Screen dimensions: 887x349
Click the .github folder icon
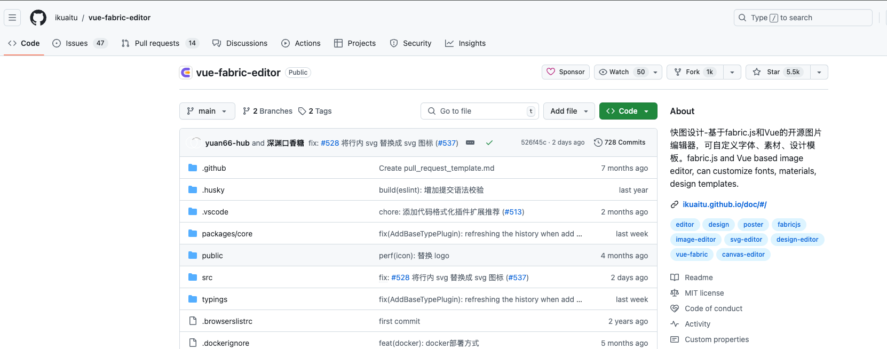click(193, 168)
